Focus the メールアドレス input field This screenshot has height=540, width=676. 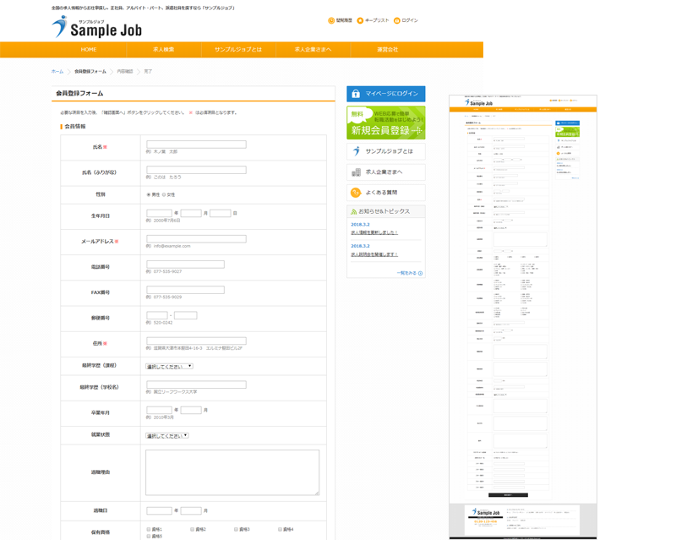coord(196,239)
